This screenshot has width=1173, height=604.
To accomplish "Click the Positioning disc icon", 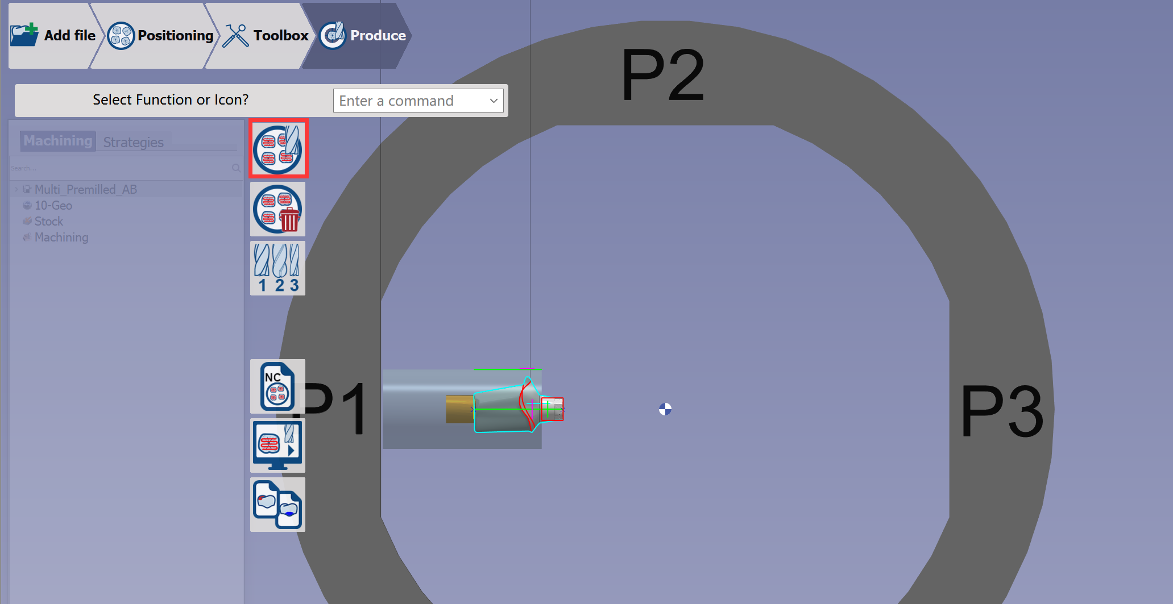I will tap(121, 36).
